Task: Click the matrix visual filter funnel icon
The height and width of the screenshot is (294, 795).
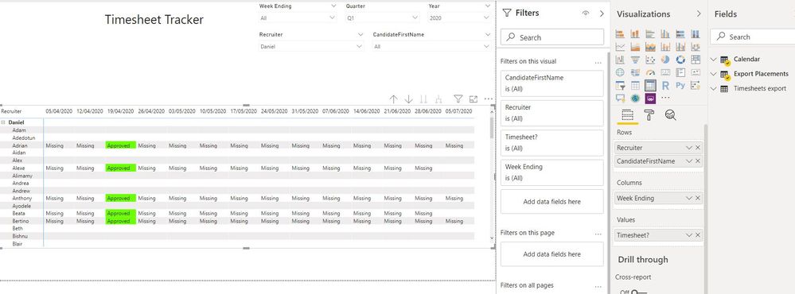Action: click(x=458, y=99)
